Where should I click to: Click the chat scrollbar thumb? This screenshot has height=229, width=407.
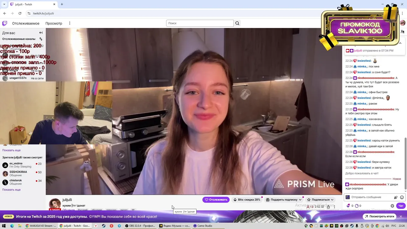[x=405, y=163]
